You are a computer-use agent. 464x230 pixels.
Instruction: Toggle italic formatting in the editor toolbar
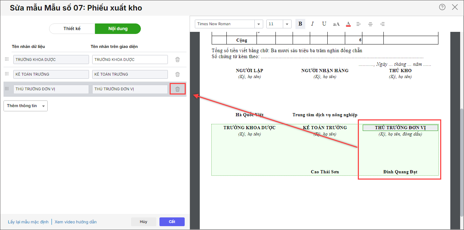312,24
